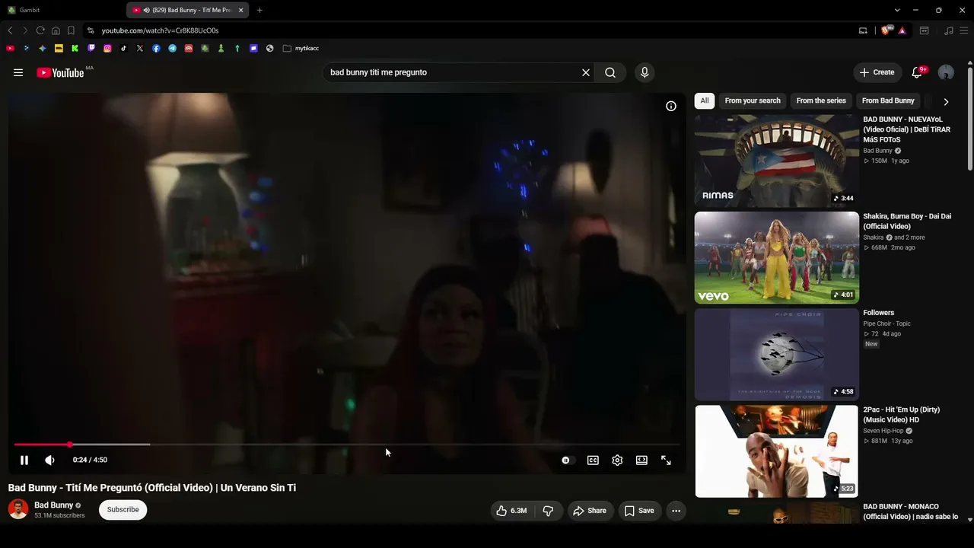The image size is (974, 548).
Task: Open the player settings gear
Action: pyautogui.click(x=617, y=460)
